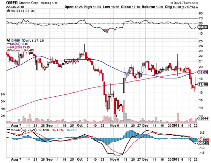Click the blue MA(50) line sample in legend
The image size is (211, 163).
[8, 44]
